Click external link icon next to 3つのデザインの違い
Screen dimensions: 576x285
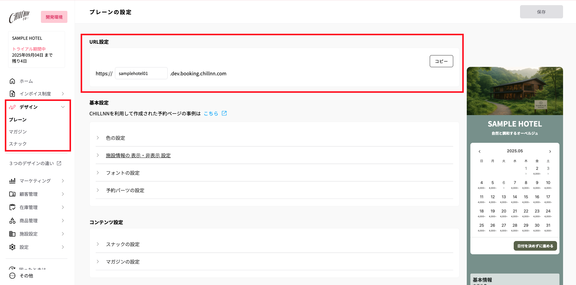(59, 163)
